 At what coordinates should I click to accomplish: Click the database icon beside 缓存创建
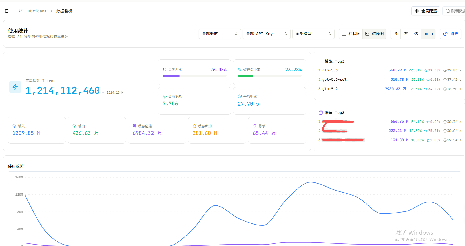134,126
